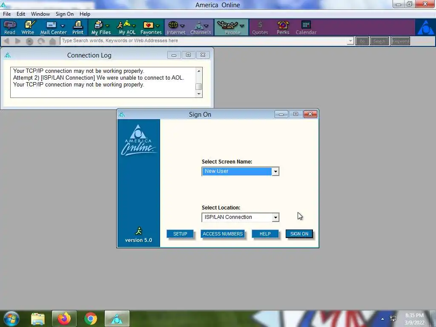Click the Stop loading icon
Screen dimensions: 436x327
click(29, 41)
